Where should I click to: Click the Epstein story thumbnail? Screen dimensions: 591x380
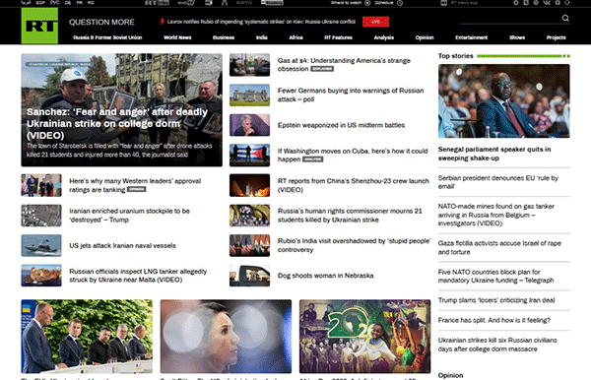pyautogui.click(x=249, y=125)
